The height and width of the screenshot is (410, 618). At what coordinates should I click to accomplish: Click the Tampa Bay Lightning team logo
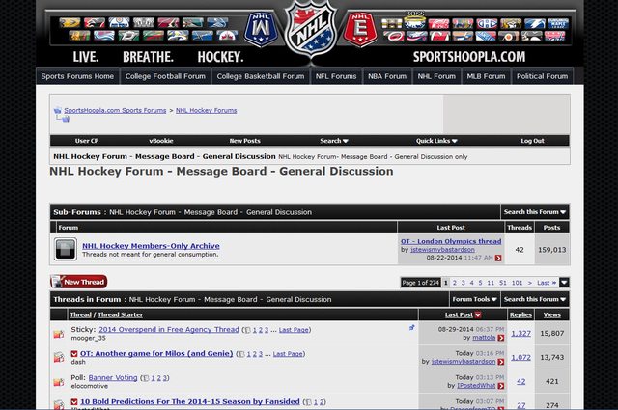click(535, 23)
